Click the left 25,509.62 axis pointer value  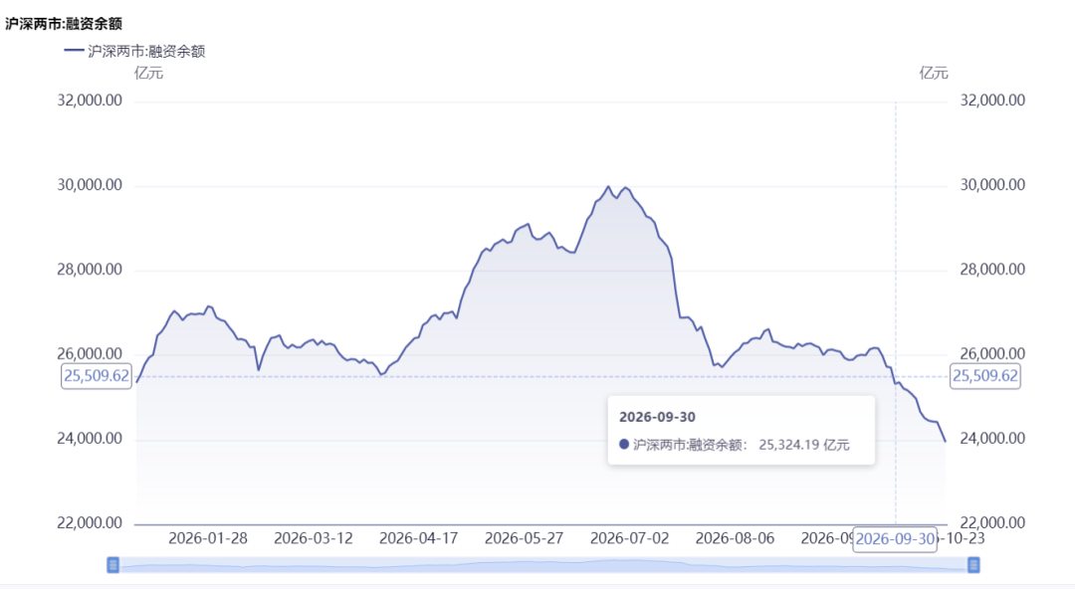96,376
